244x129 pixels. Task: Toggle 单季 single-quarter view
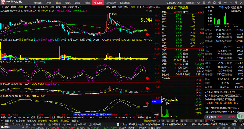pos(221,7)
